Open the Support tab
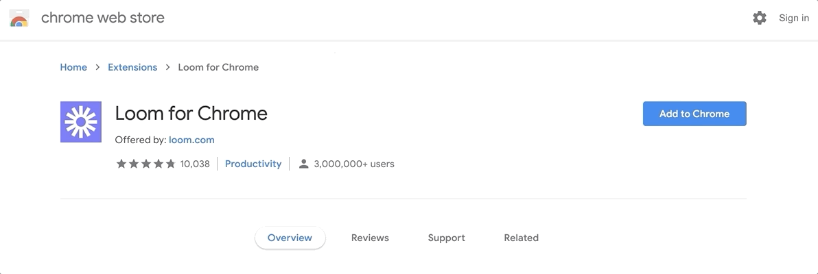Viewport: 818px width, 274px height. coord(446,238)
